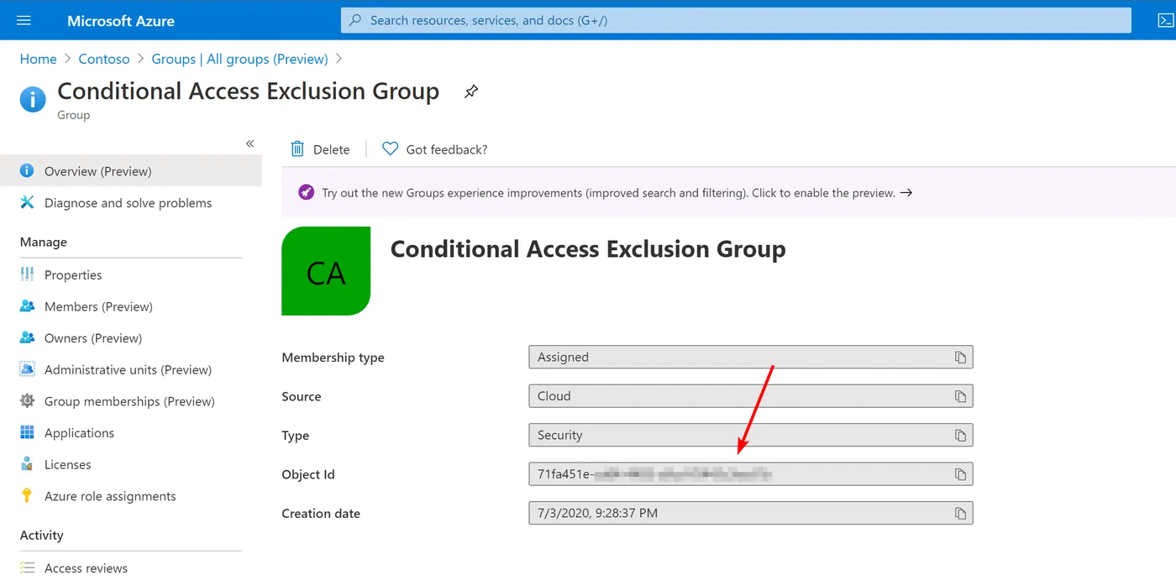
Task: Click the arrow at end of preview banner
Action: pos(906,192)
